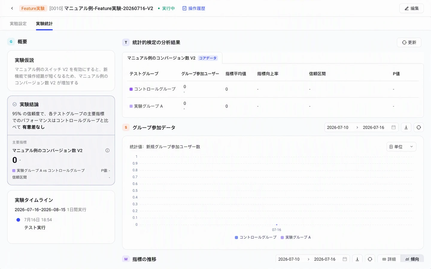Click the info icon beside the main metric
431x269 pixels.
tap(107, 151)
